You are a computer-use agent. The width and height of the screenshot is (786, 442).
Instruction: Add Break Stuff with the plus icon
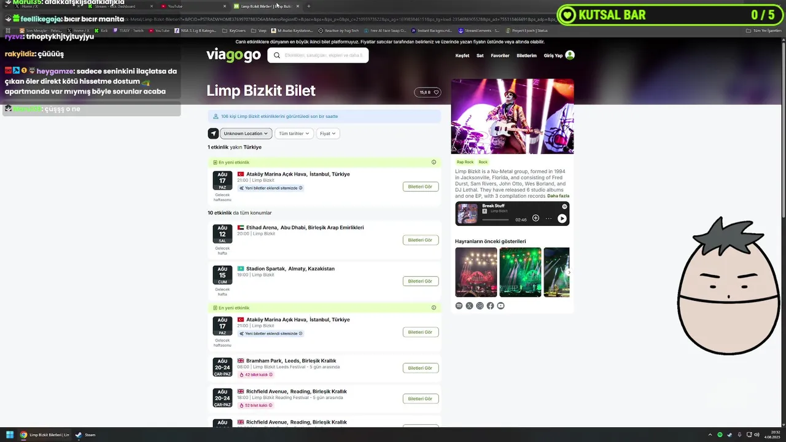click(535, 219)
